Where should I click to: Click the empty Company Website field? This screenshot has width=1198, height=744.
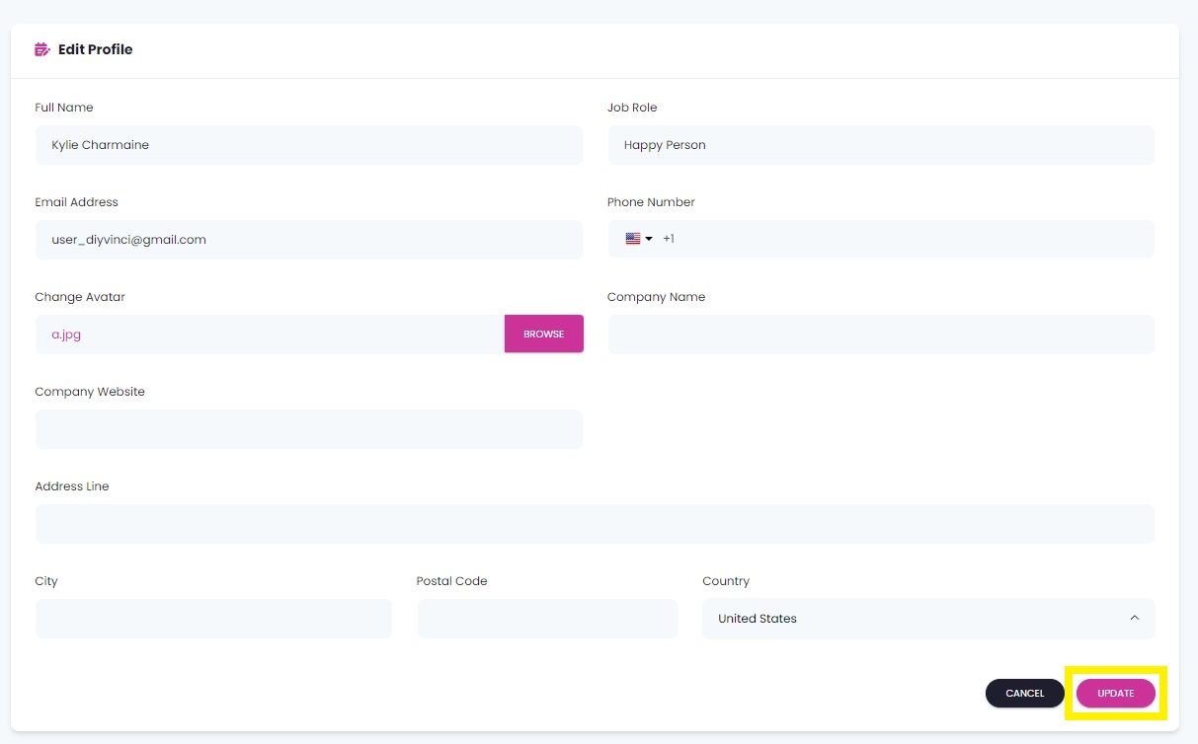tap(309, 429)
